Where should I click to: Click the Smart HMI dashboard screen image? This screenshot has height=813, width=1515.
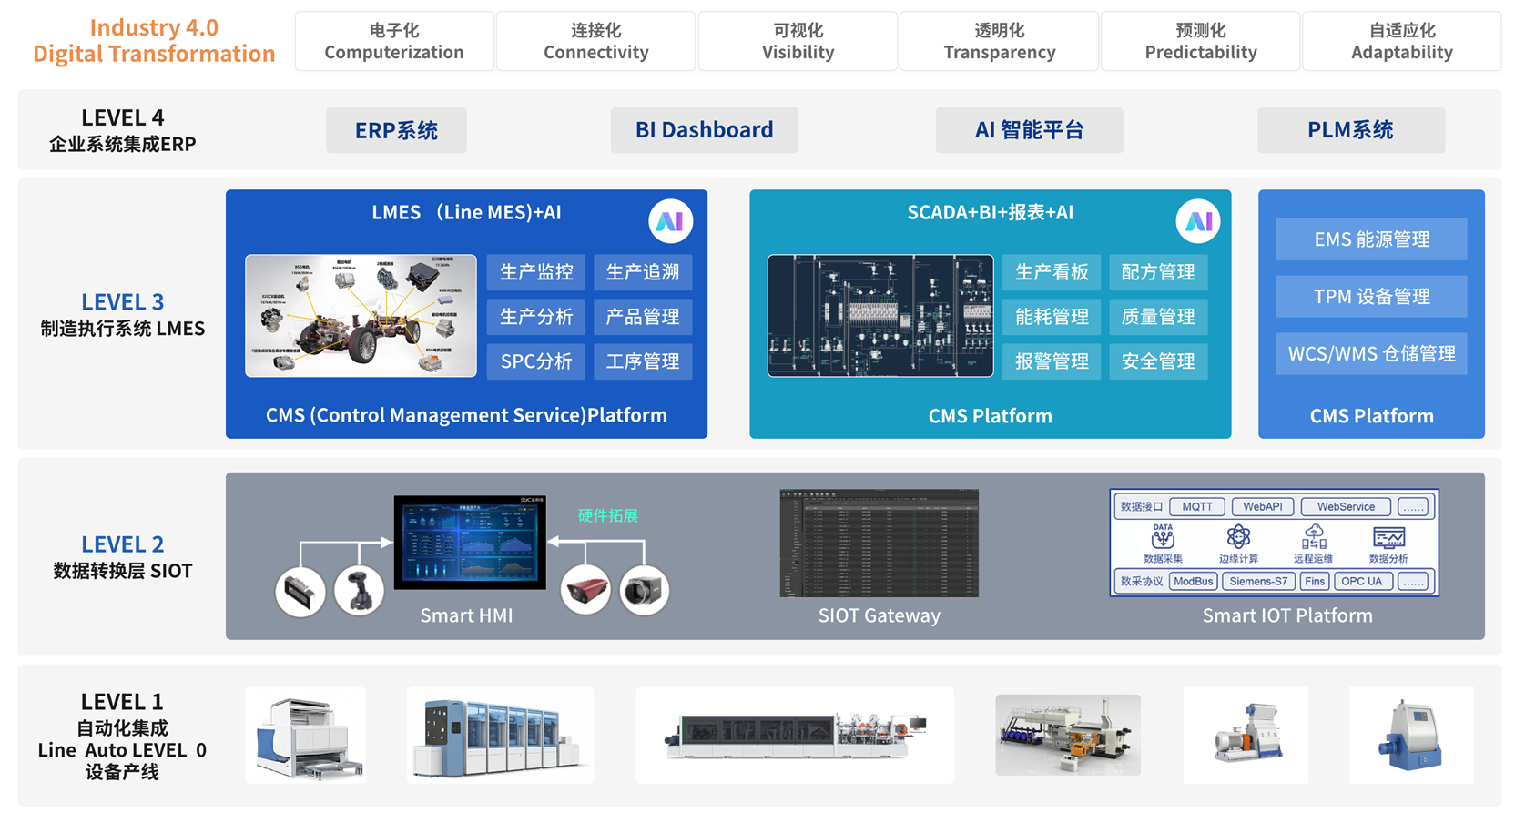click(x=470, y=543)
